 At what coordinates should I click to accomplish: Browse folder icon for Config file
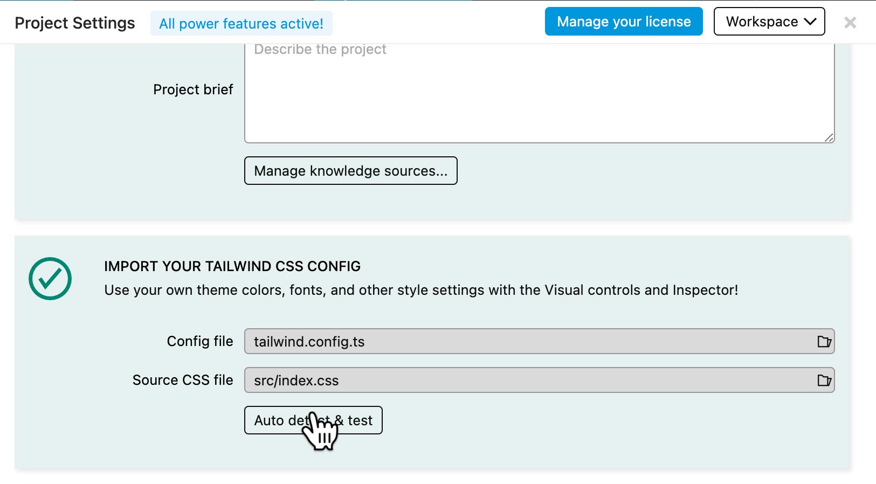824,341
